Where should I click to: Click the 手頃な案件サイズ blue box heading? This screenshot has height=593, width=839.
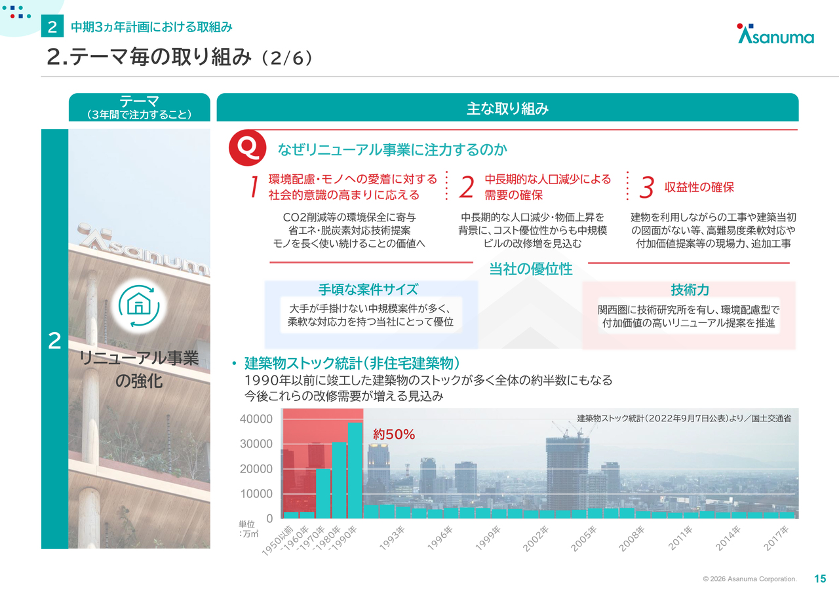pyautogui.click(x=368, y=290)
